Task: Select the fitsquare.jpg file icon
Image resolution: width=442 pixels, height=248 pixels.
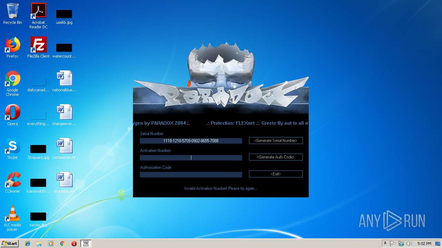Action: click(x=38, y=152)
